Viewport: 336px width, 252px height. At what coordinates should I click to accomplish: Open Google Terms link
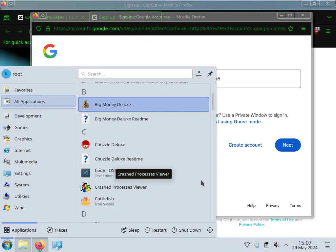point(295,205)
